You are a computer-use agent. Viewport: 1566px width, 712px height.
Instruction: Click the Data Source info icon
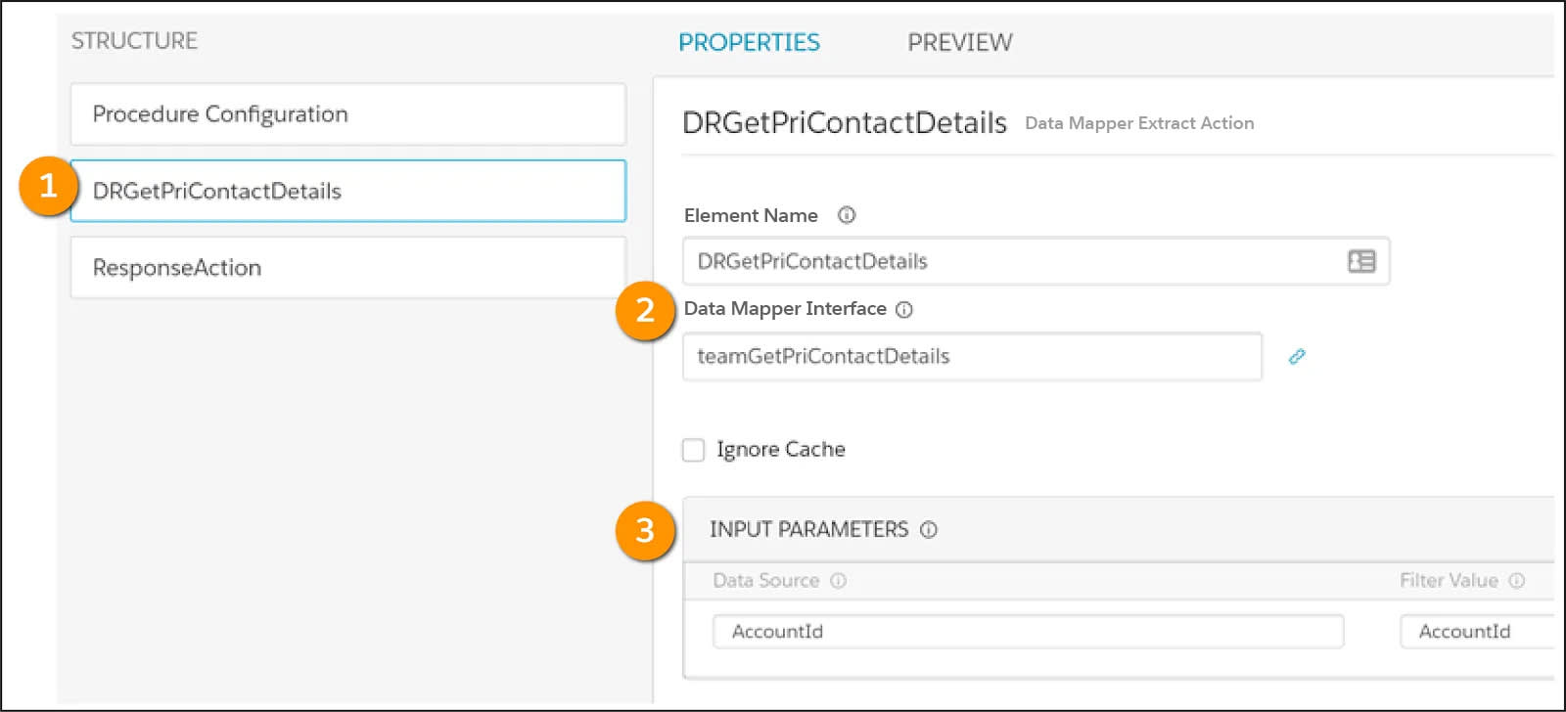[x=838, y=580]
